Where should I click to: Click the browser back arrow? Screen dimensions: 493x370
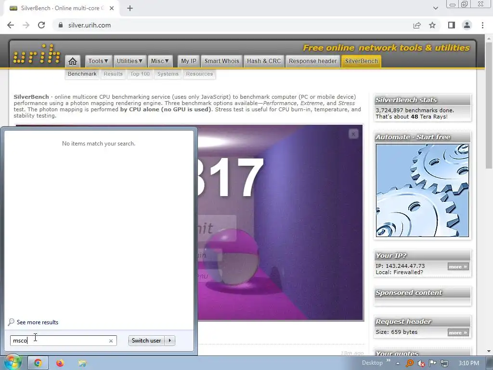pos(11,25)
